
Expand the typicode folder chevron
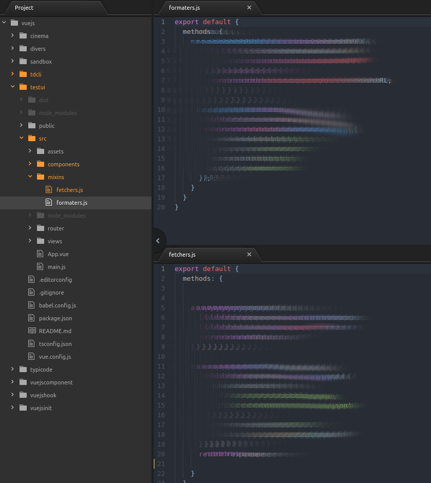point(12,370)
